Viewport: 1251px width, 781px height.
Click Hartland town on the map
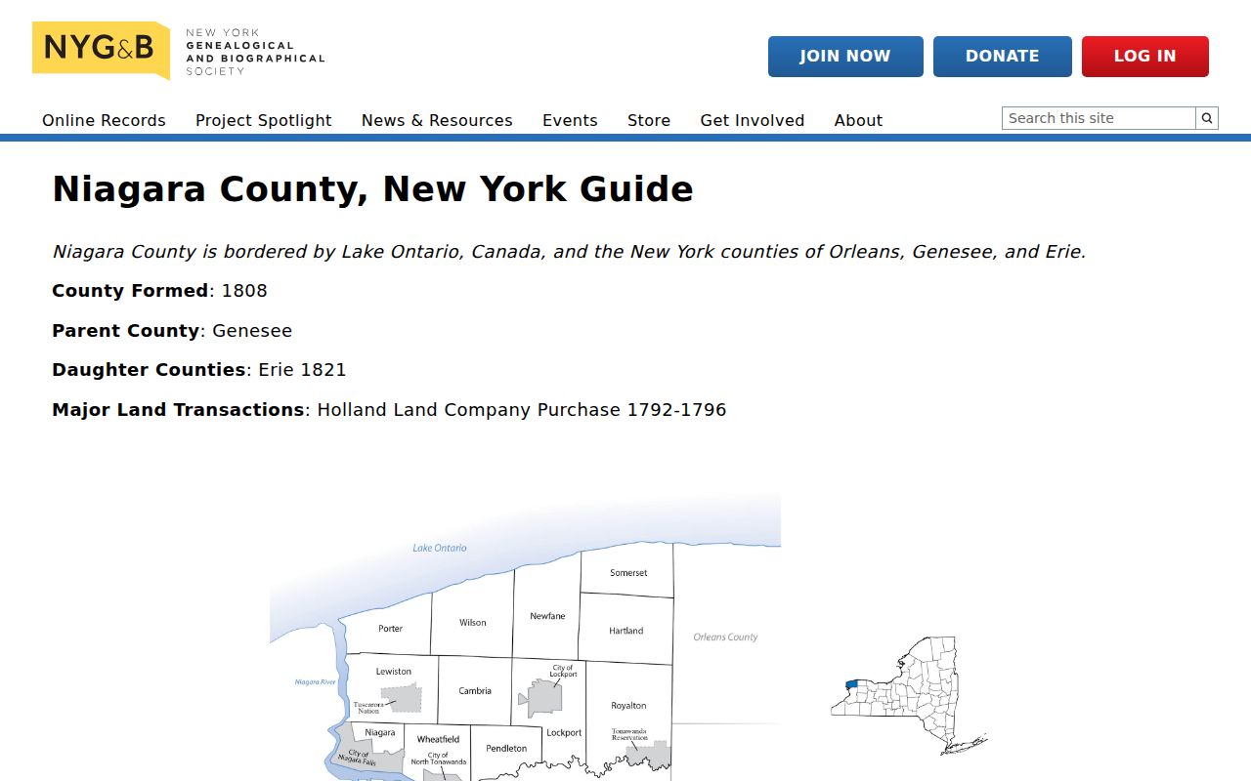pyautogui.click(x=626, y=631)
